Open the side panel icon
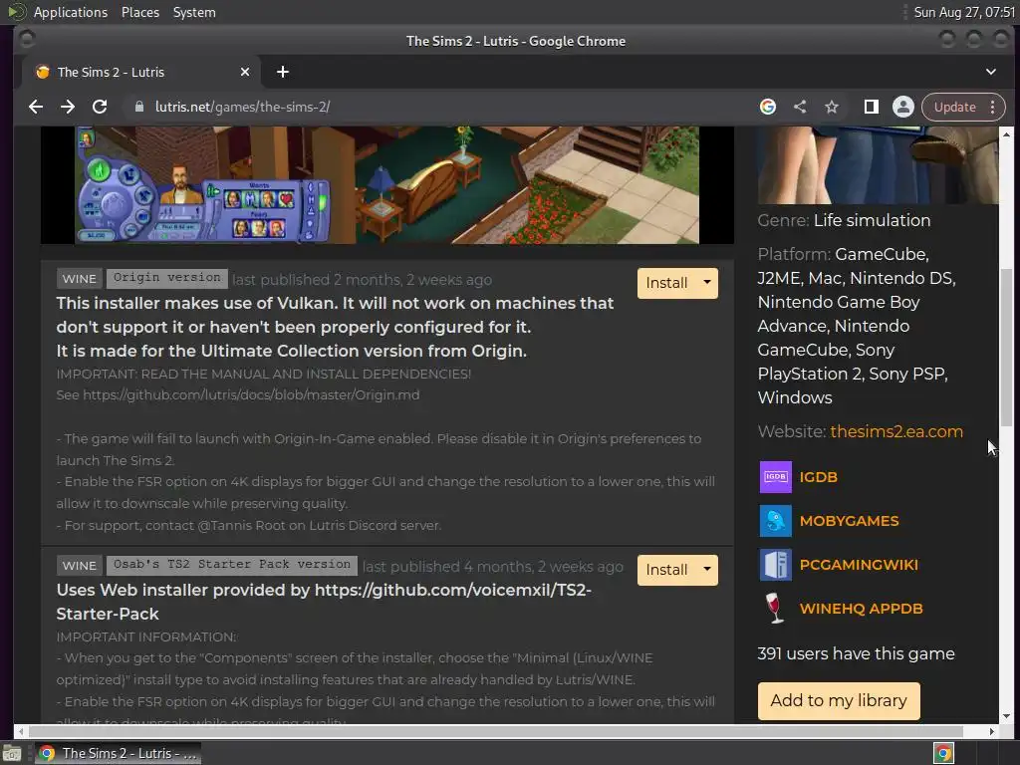 [871, 107]
